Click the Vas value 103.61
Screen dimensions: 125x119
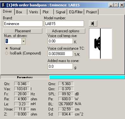[x=22, y=89]
